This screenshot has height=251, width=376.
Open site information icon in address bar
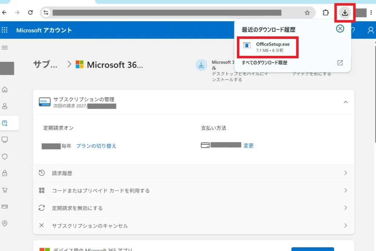click(46, 12)
